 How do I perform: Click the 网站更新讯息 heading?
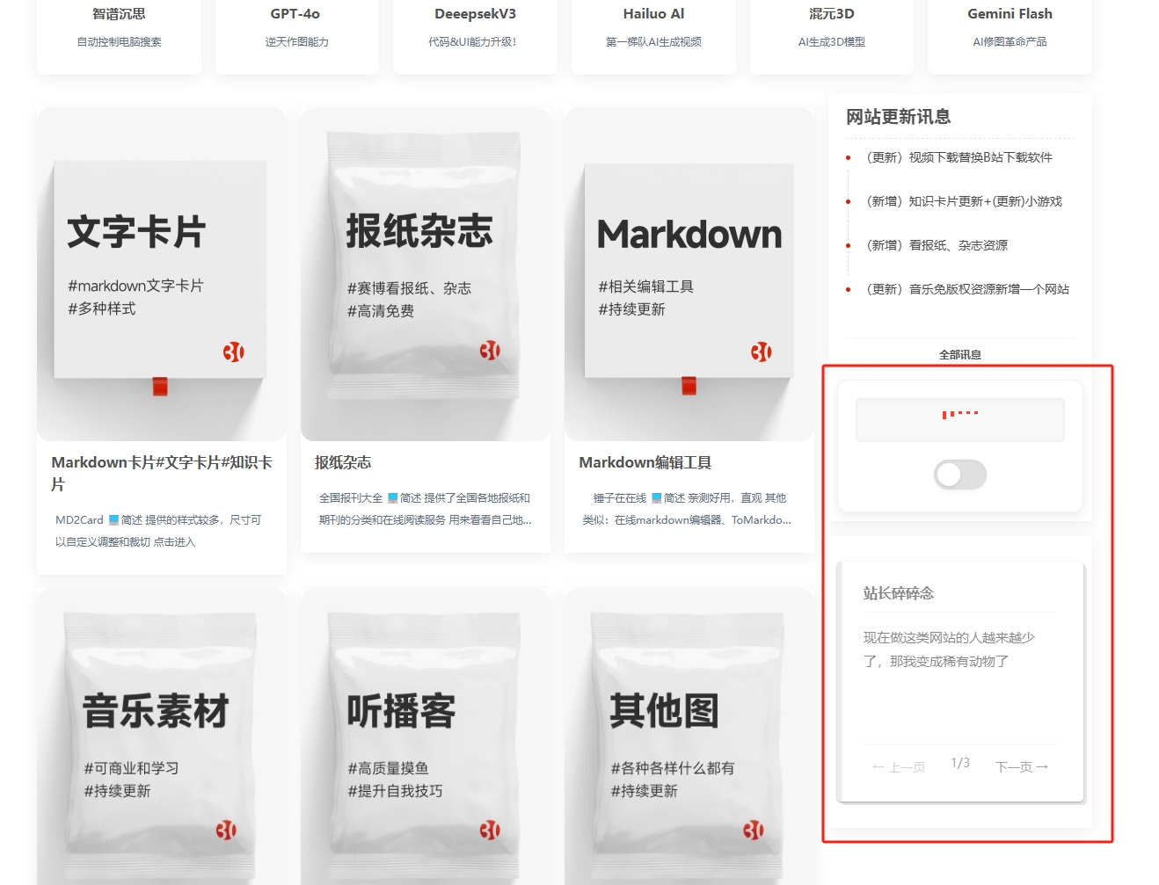coord(898,117)
